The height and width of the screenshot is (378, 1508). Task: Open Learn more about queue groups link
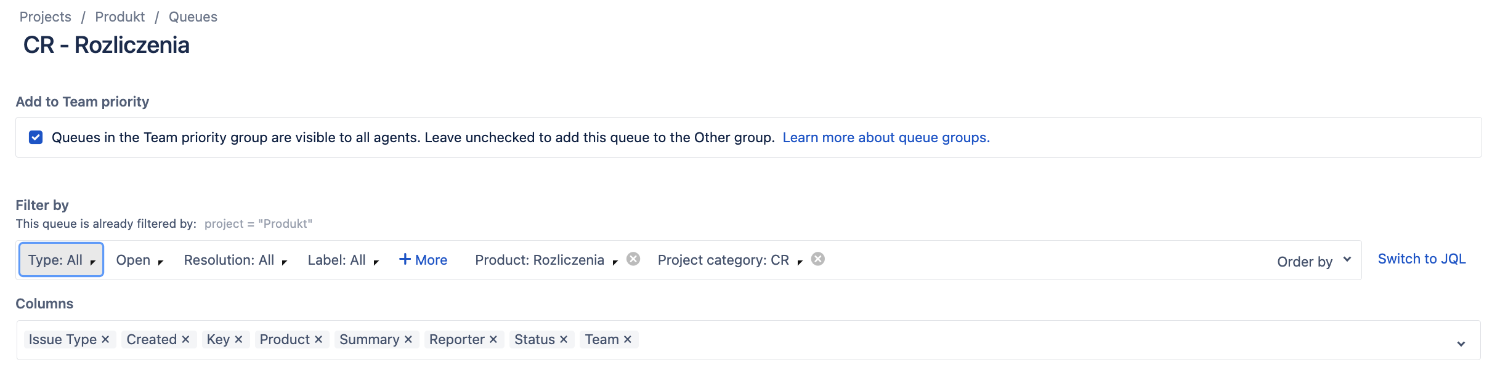(x=886, y=137)
